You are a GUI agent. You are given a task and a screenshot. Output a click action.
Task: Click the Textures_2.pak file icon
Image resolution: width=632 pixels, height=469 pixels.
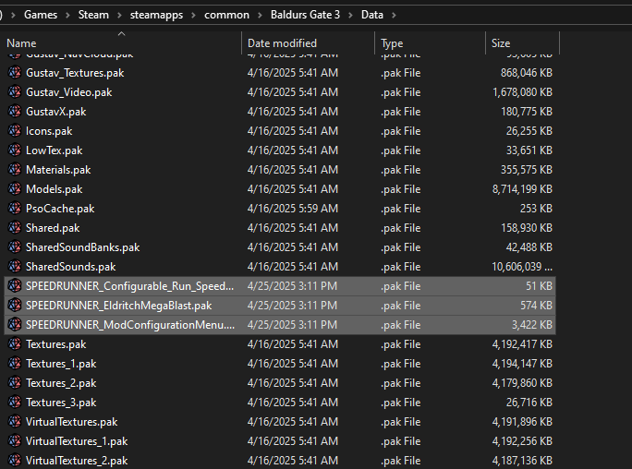[15, 383]
